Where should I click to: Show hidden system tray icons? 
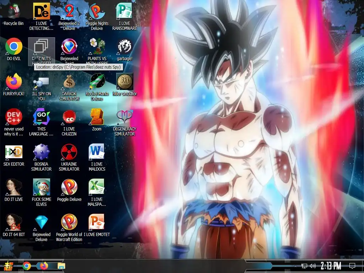295,266
